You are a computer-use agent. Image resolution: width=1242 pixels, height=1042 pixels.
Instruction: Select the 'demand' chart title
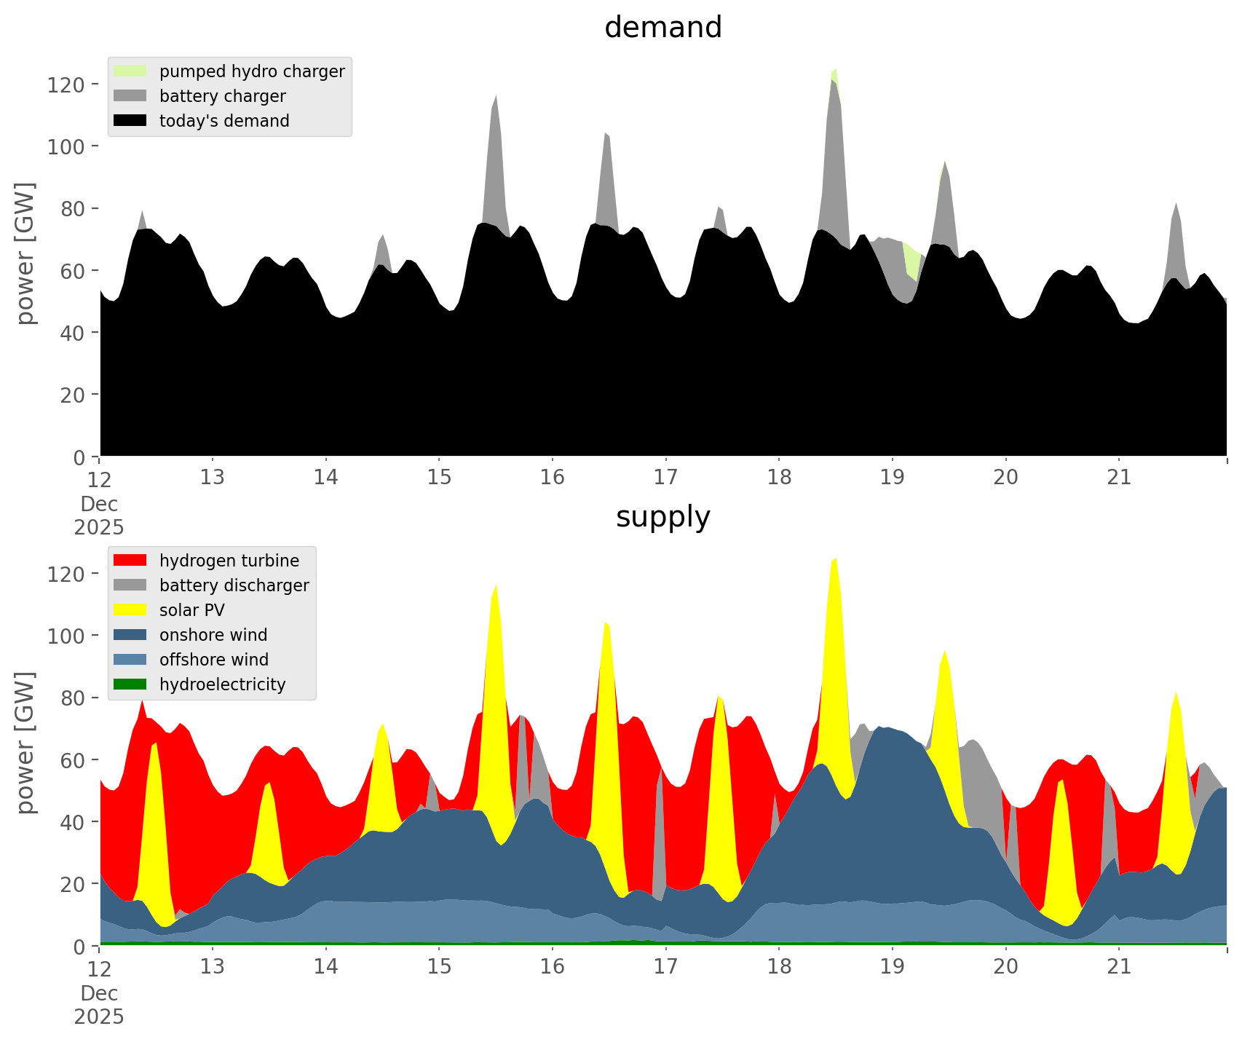click(662, 28)
